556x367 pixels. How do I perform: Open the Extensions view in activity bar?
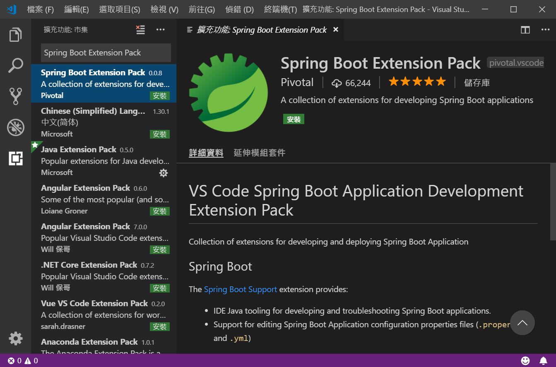click(x=15, y=158)
